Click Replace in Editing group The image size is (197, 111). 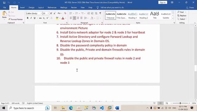click(x=182, y=16)
